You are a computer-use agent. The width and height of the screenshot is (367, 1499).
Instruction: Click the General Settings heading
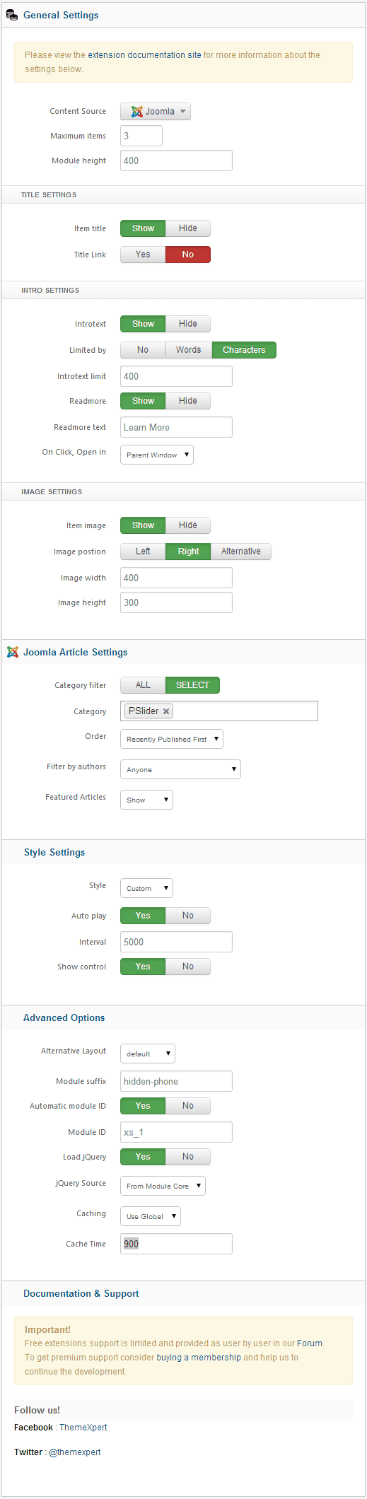(x=61, y=15)
